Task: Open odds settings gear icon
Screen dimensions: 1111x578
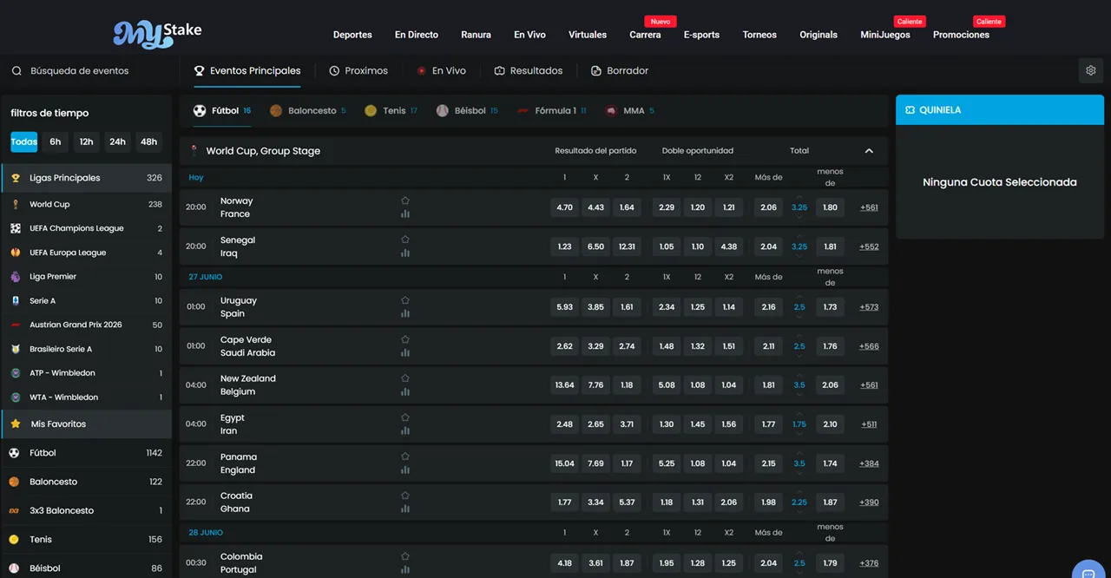Action: tap(1091, 71)
